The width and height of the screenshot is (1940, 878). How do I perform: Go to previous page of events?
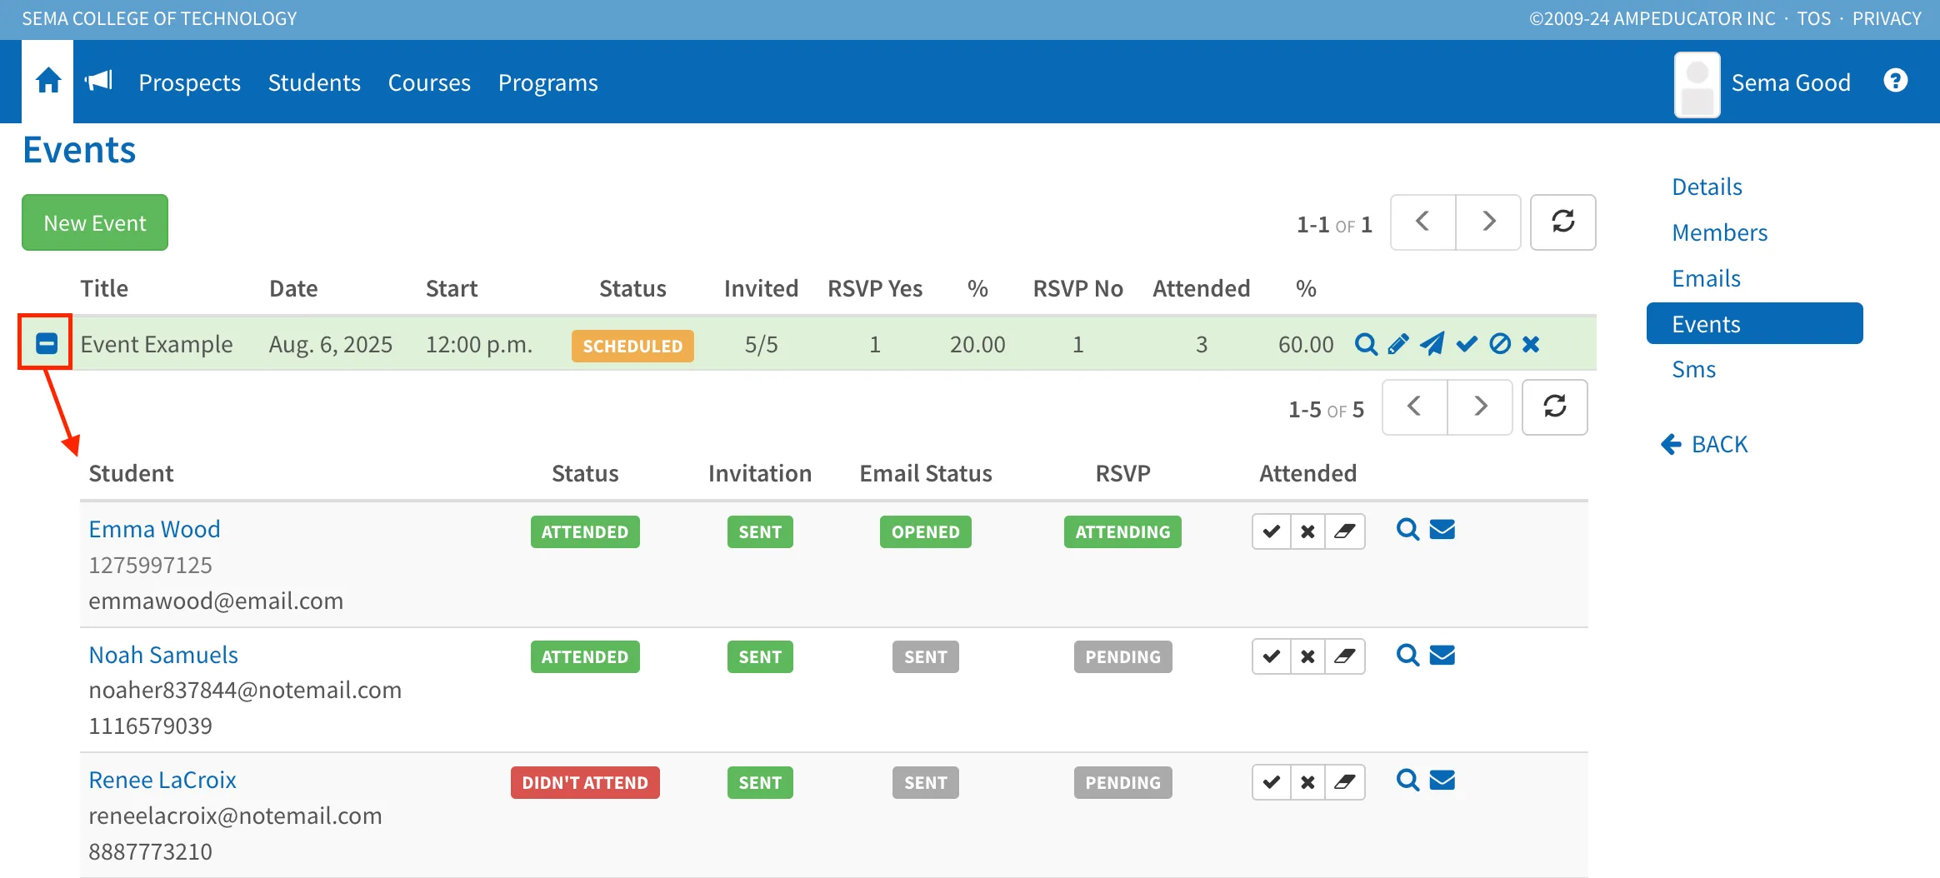point(1423,222)
